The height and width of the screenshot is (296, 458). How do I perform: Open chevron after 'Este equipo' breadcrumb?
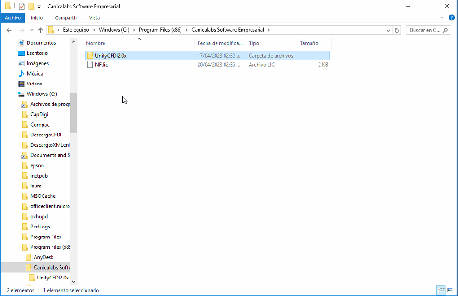coord(94,30)
